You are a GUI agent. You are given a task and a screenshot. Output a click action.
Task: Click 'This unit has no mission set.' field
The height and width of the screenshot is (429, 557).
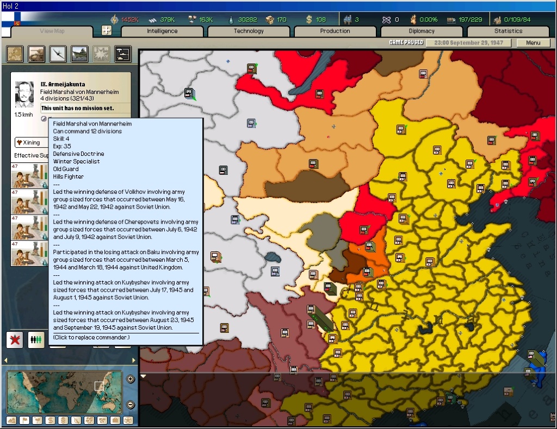85,108
